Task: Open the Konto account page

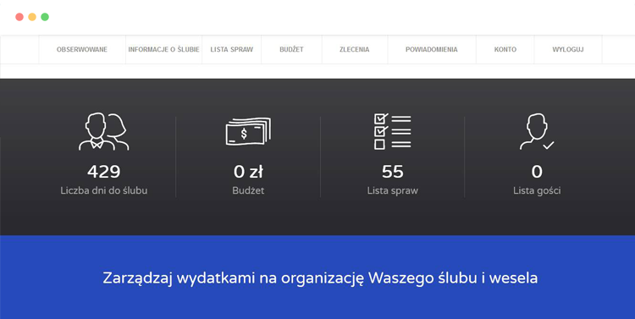Action: [x=505, y=49]
